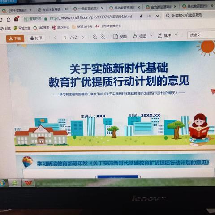The width and height of the screenshot is (215, 215).
Task: Open the 游戏中心 bookmark
Action: point(61,27)
